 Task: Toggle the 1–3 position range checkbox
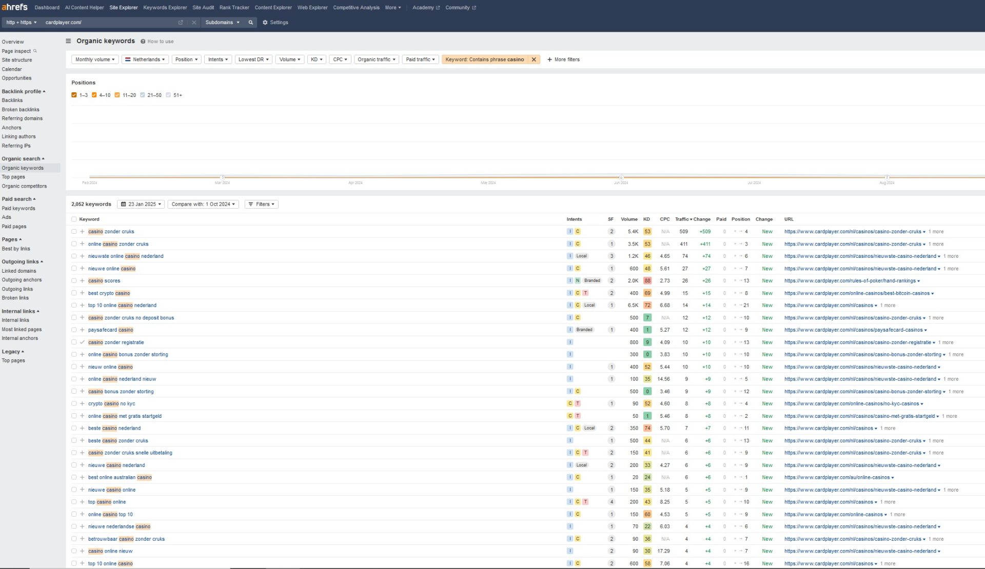click(x=74, y=95)
